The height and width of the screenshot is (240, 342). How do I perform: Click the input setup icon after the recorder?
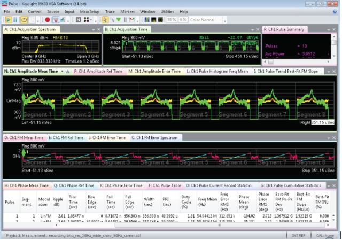tap(63, 20)
